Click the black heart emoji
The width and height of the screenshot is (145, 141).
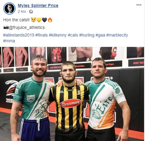(44, 20)
